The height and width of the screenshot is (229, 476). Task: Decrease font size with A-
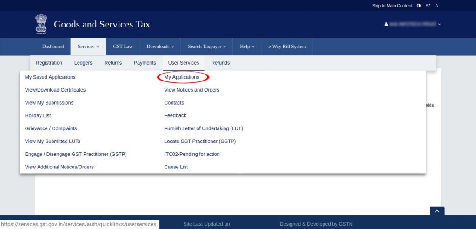click(437, 6)
